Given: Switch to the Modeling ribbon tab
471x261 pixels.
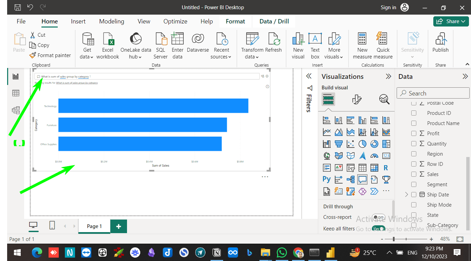Looking at the screenshot, I should point(111,21).
